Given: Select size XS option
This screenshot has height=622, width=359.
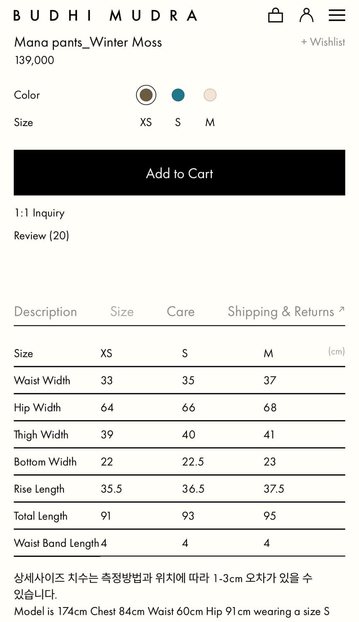Looking at the screenshot, I should (x=146, y=122).
